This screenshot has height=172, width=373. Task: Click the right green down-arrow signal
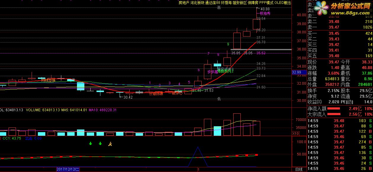(100, 144)
